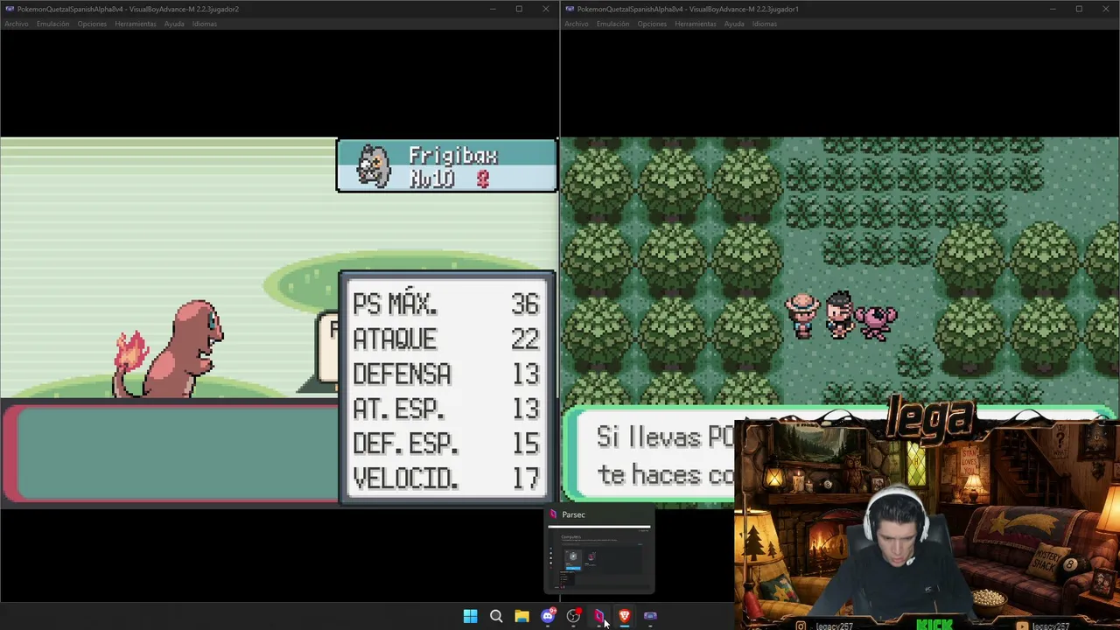Click the female gender symbol beside Nv10
This screenshot has width=1120, height=630.
(482, 178)
